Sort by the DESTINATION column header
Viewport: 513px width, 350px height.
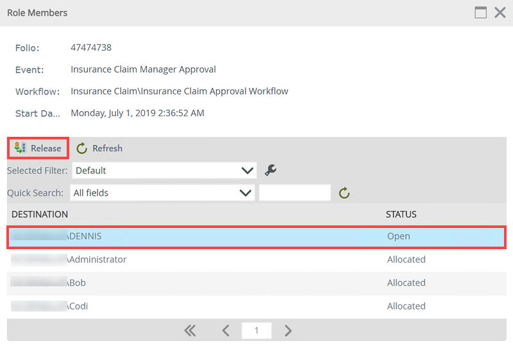point(40,214)
